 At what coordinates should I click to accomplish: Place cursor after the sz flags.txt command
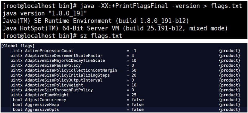click(123, 36)
